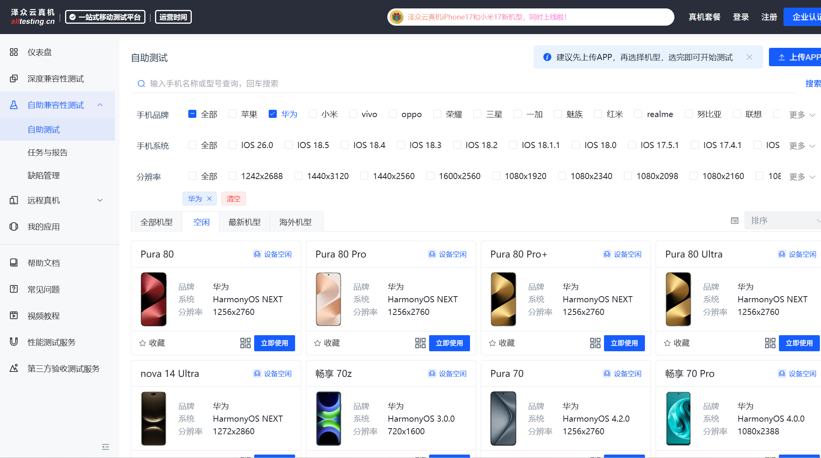This screenshot has width=821, height=458.
Task: Uncheck the 华为 brand checkbox
Action: click(273, 114)
